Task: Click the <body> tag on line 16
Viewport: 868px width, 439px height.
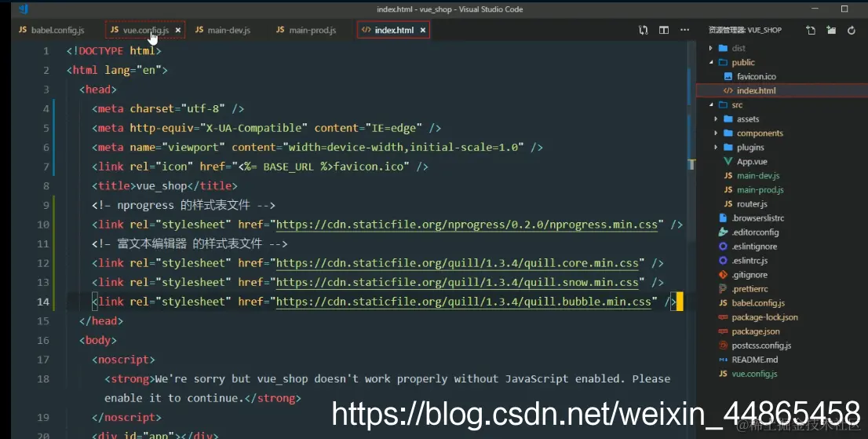Action: point(98,341)
